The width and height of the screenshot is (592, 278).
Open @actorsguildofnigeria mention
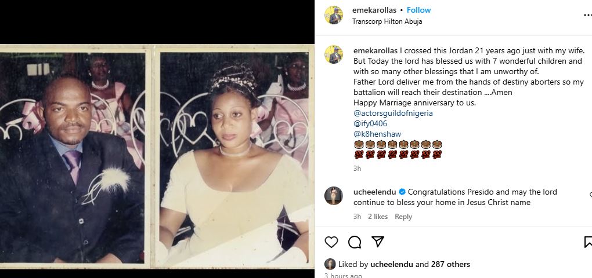click(393, 113)
